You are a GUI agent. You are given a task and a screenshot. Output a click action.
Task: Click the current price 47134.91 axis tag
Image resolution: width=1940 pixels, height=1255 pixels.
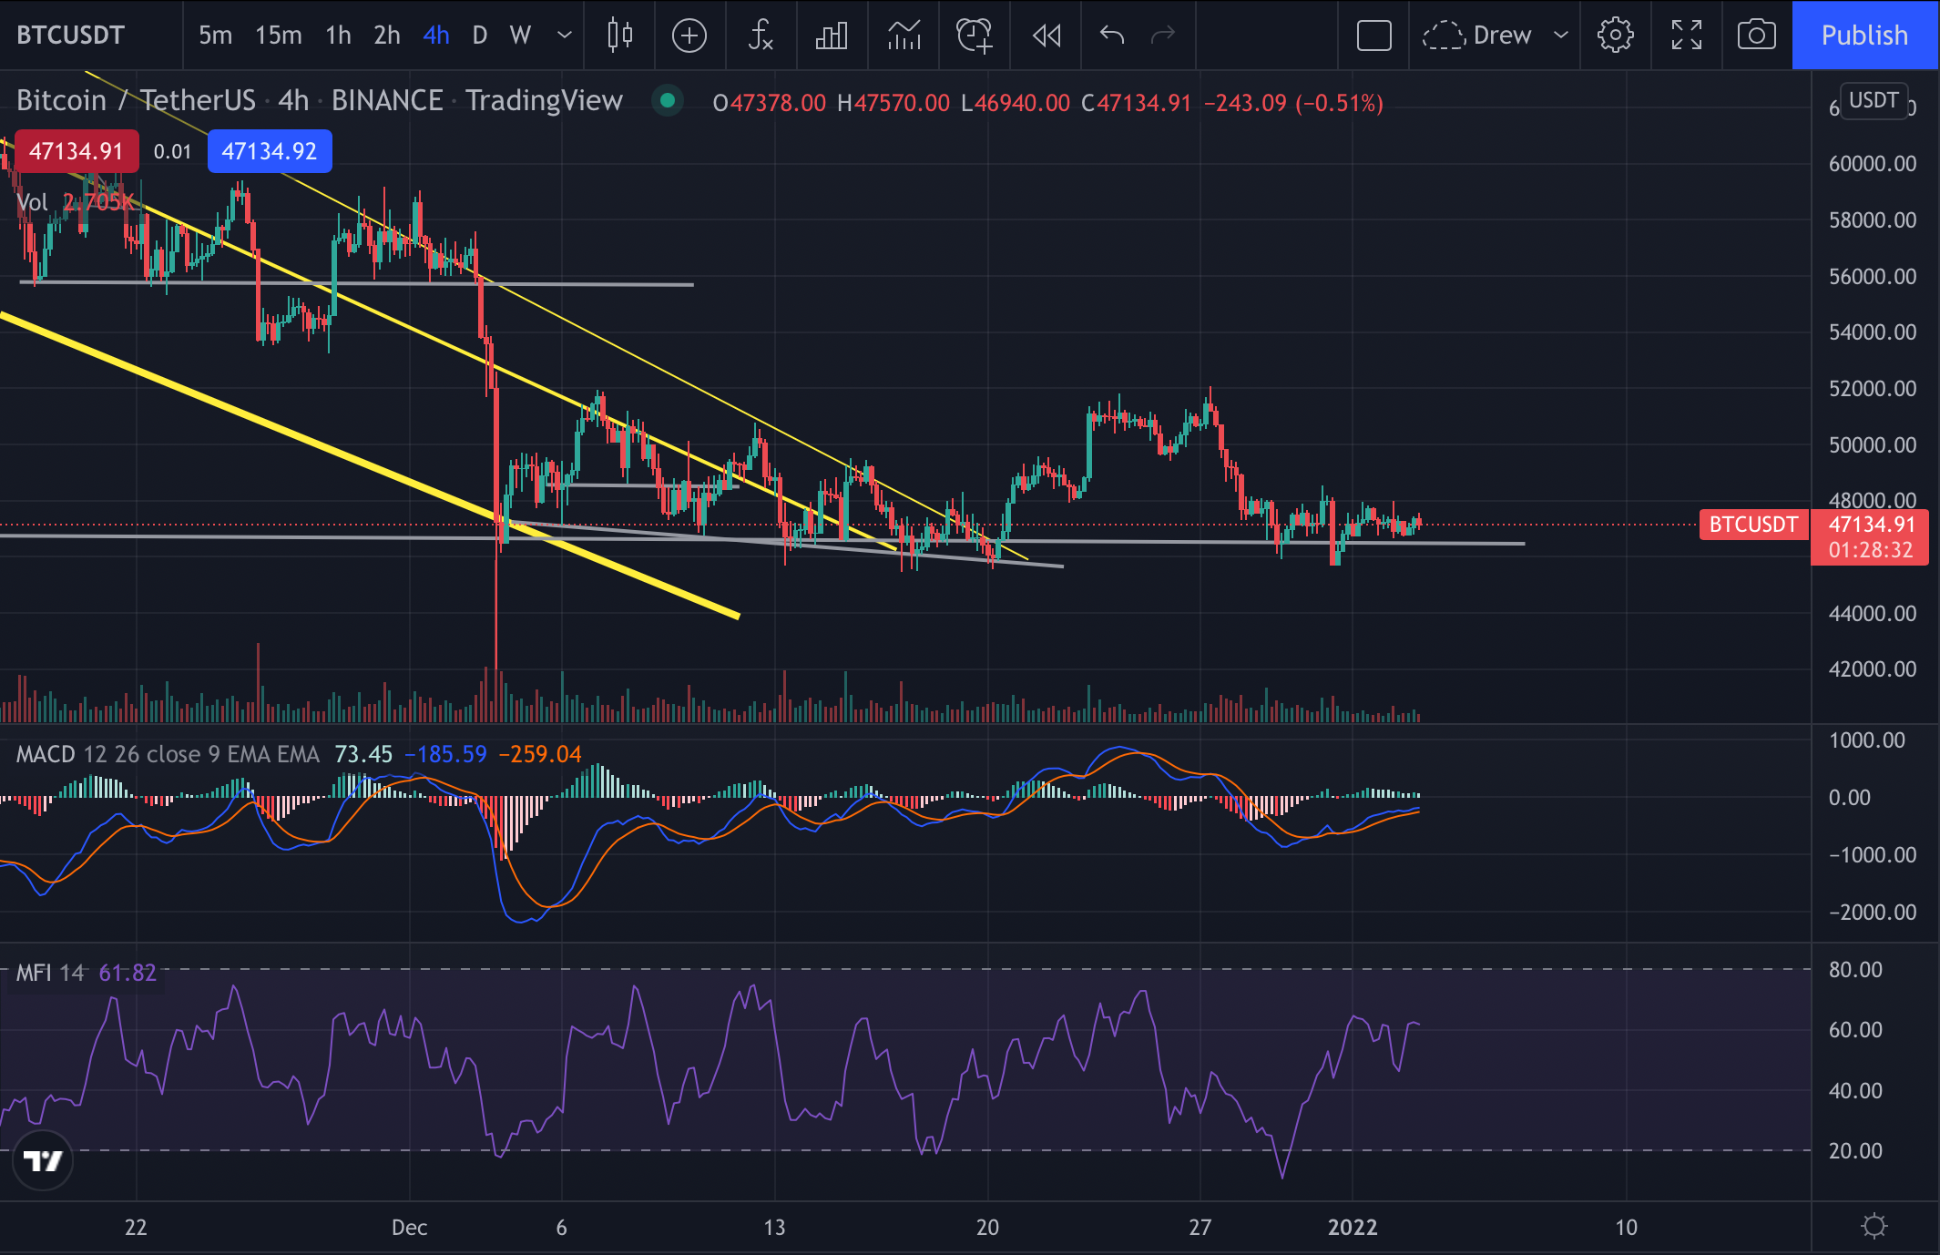[1870, 525]
